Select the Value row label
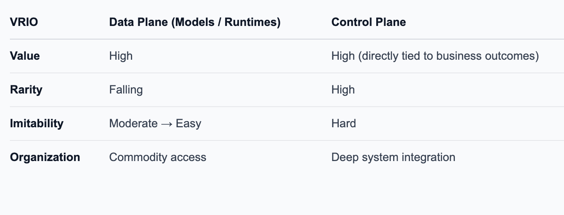564x215 pixels. click(25, 56)
